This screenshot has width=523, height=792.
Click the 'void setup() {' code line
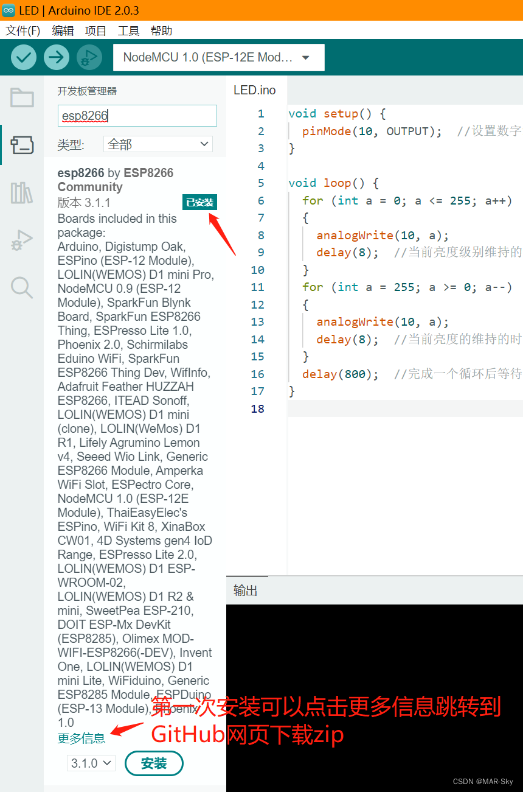(x=337, y=114)
